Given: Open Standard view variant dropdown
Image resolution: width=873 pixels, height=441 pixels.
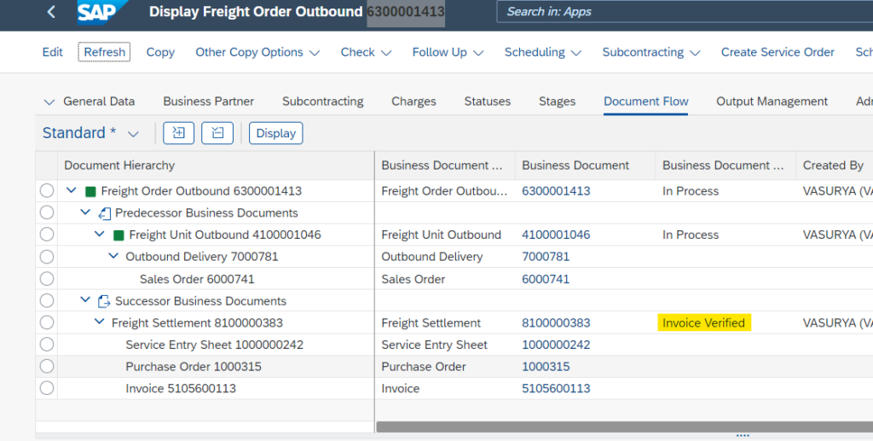Looking at the screenshot, I should pyautogui.click(x=133, y=134).
